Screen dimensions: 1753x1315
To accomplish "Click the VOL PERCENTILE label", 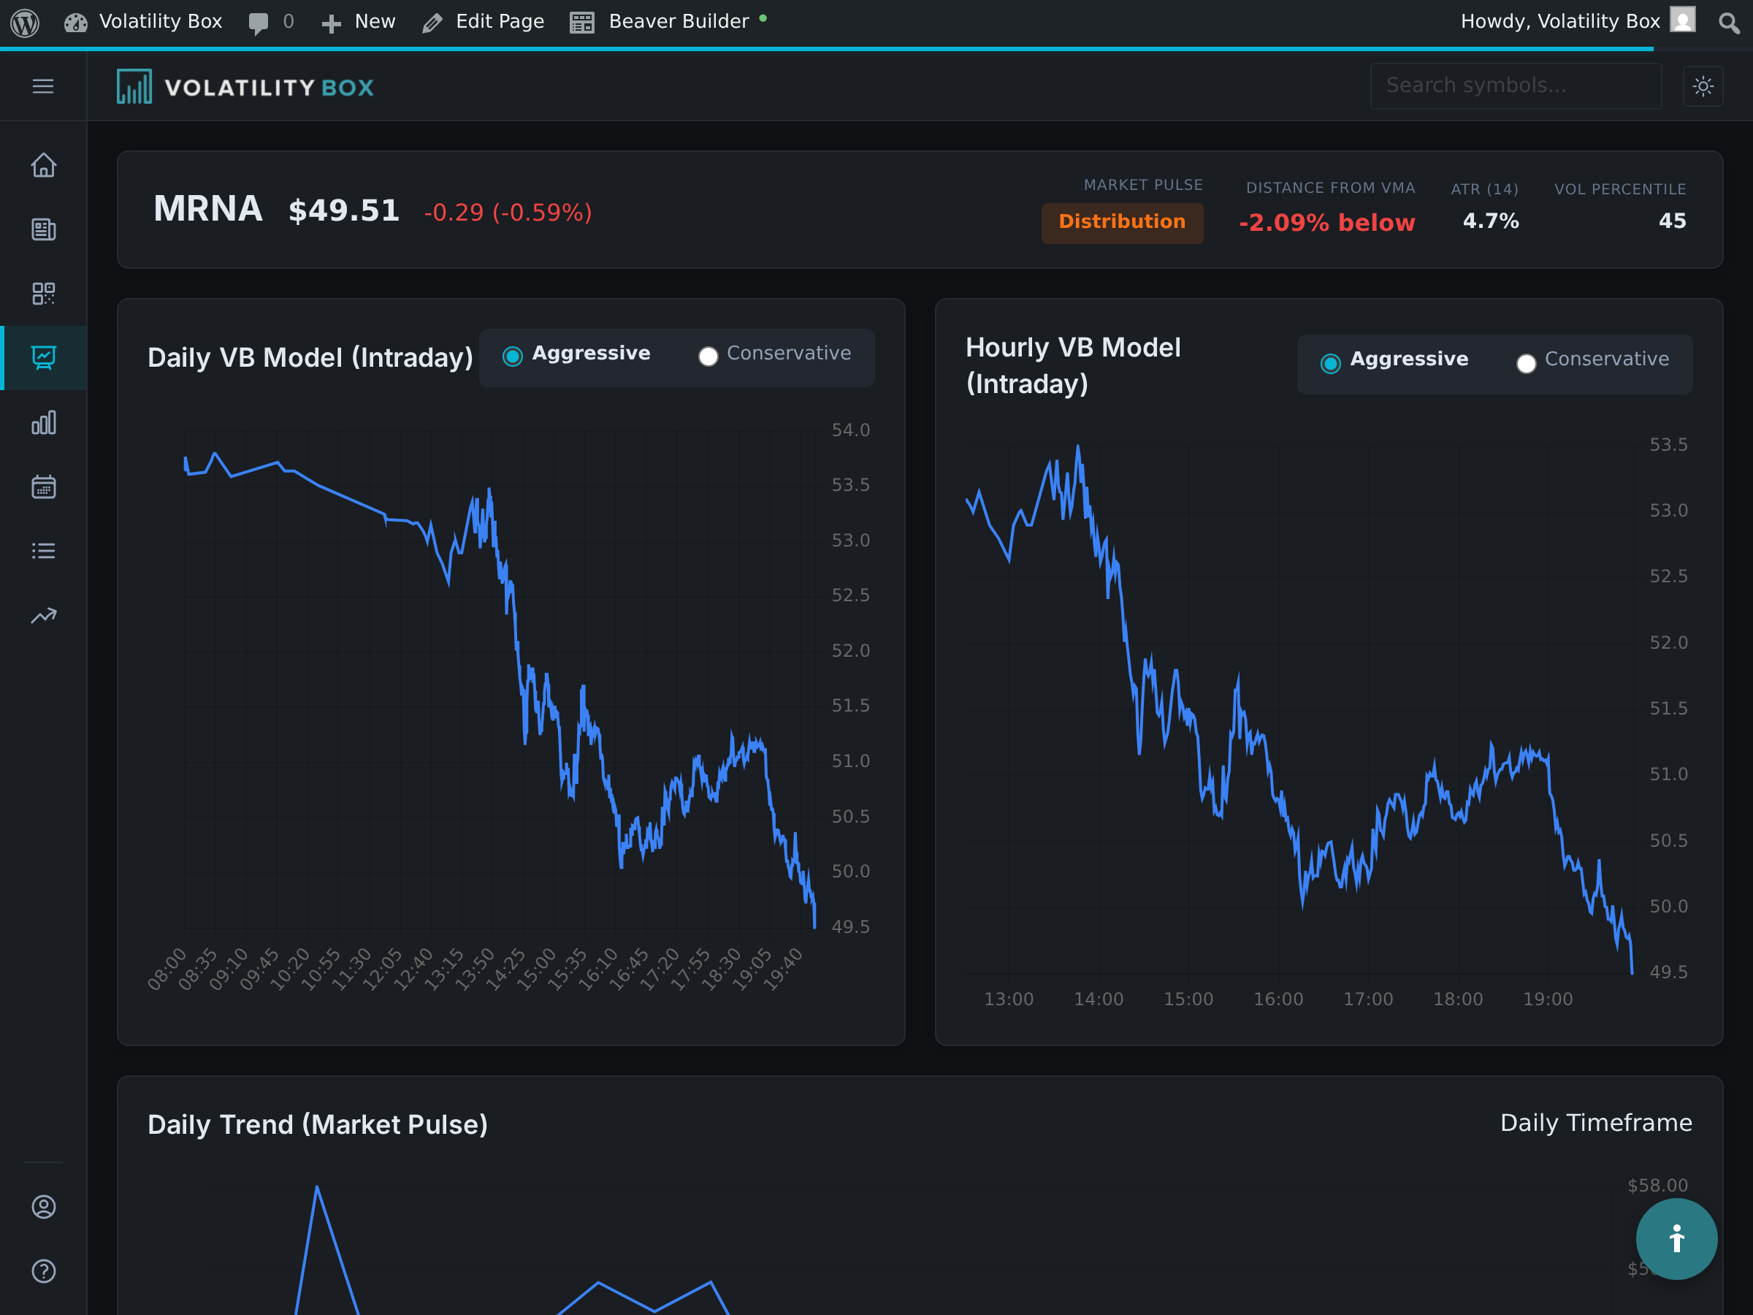I will point(1620,189).
